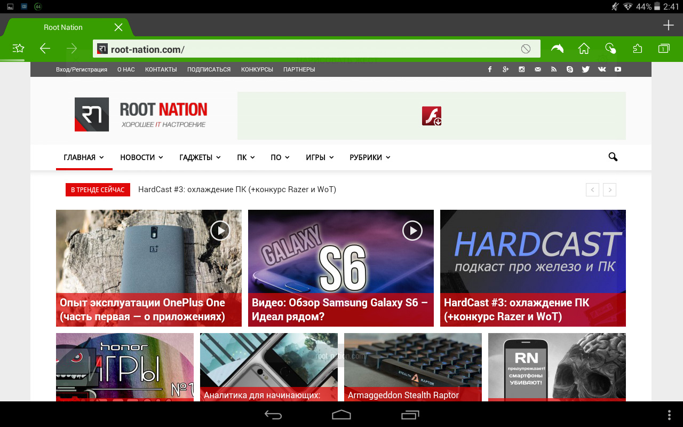
Task: Expand the ИГРЫ dropdown menu
Action: 320,157
